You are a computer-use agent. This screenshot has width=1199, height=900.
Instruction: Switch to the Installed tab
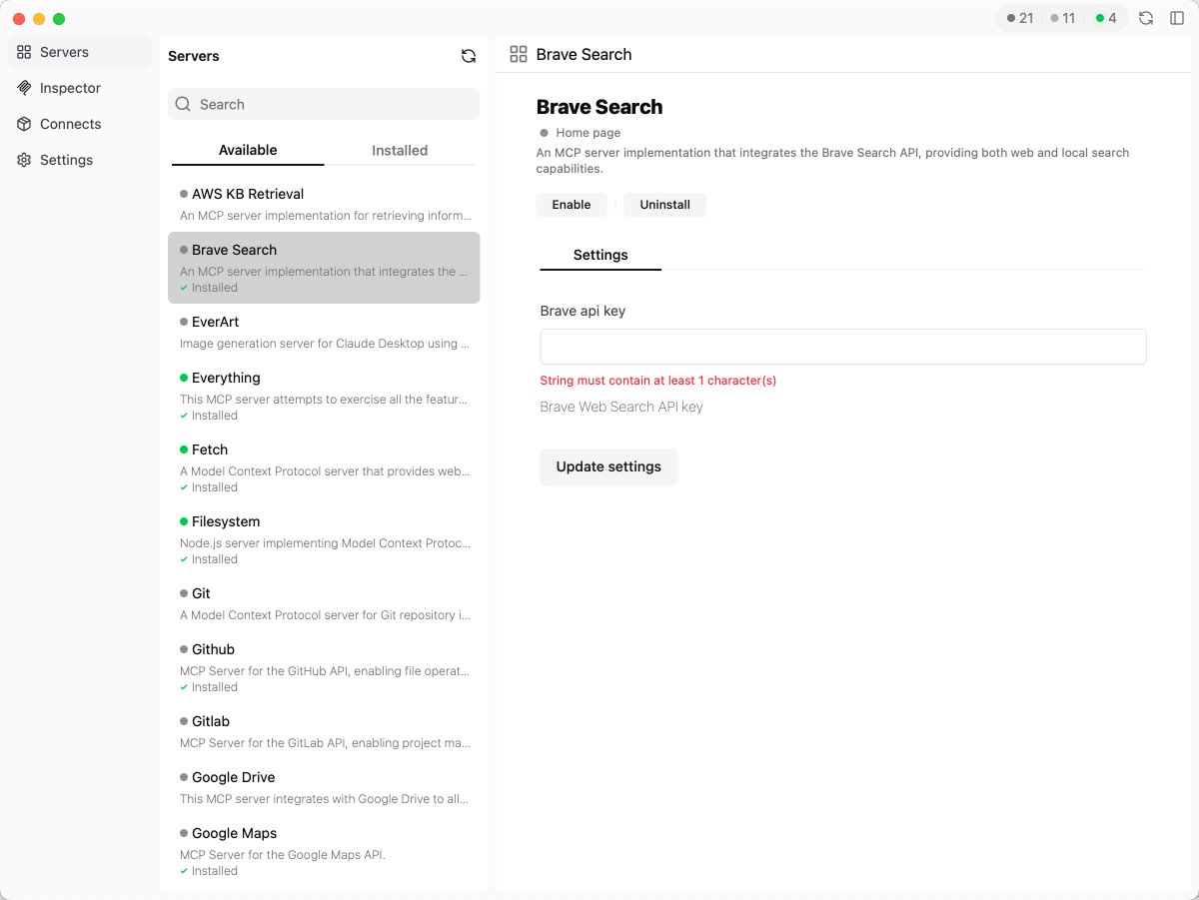tap(400, 150)
